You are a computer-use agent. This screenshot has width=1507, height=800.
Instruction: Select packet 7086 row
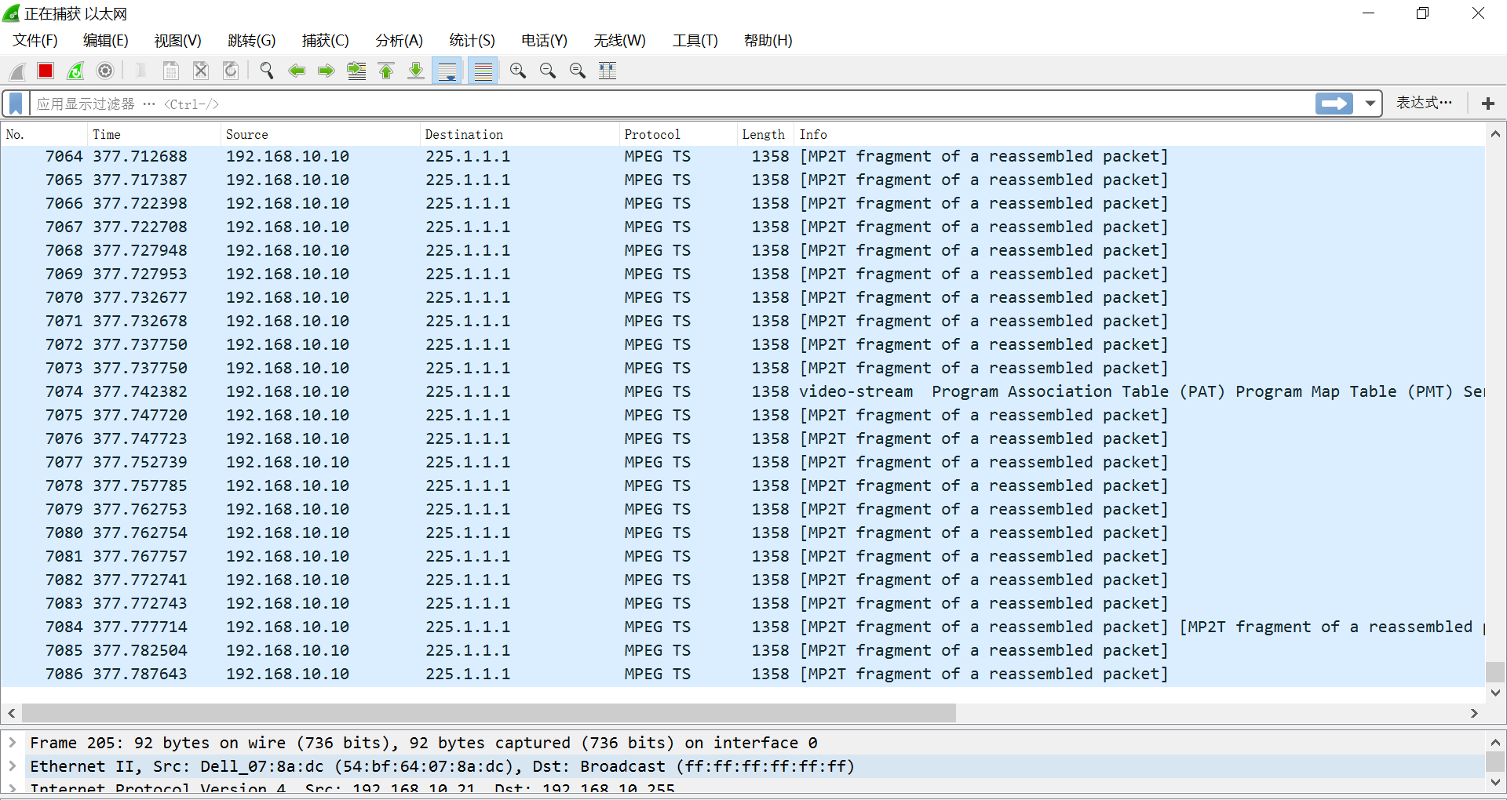click(743, 674)
